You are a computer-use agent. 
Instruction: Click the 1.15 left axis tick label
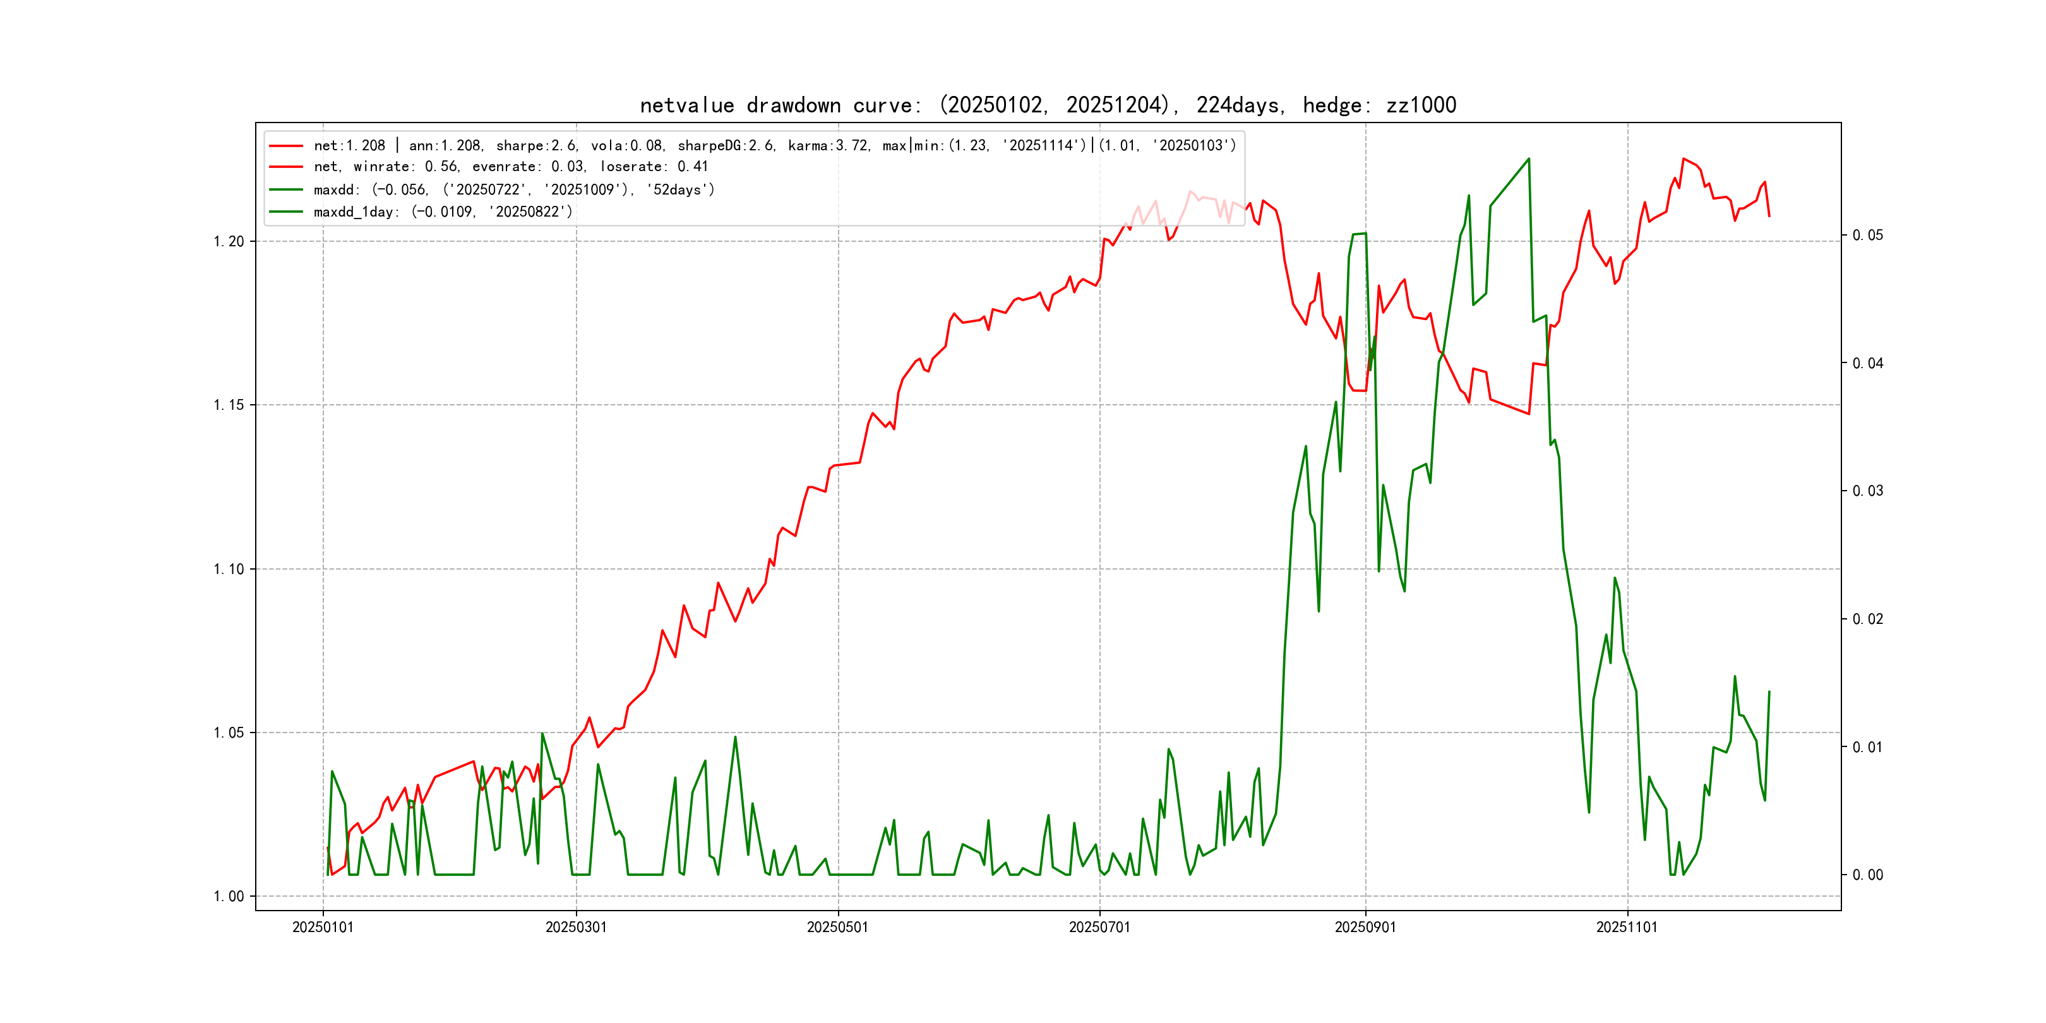229,405
